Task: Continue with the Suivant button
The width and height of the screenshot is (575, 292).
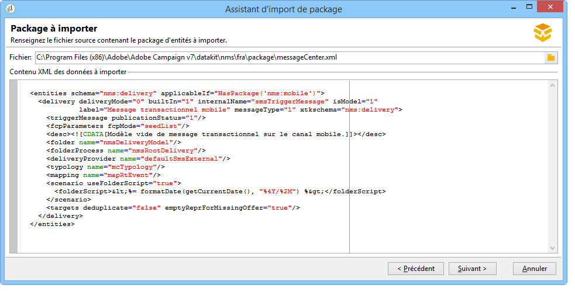Action: click(x=472, y=269)
